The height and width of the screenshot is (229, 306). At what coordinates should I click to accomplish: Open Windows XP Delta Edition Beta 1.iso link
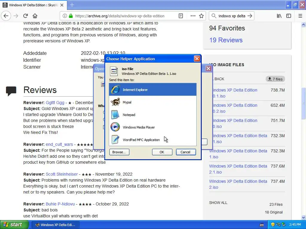[x=238, y=154]
